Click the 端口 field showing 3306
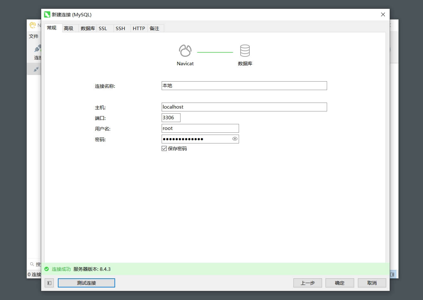 pos(171,118)
